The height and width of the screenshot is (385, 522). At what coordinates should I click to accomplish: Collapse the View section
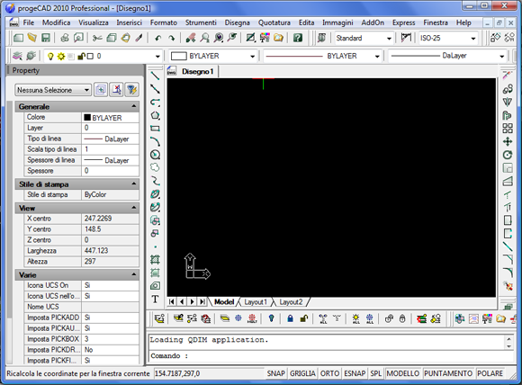(134, 208)
